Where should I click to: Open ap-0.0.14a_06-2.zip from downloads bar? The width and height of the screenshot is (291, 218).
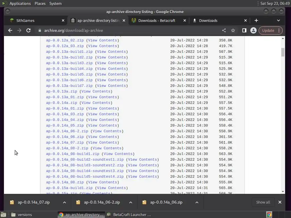102,202
